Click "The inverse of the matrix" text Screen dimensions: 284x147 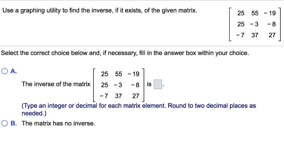point(56,84)
